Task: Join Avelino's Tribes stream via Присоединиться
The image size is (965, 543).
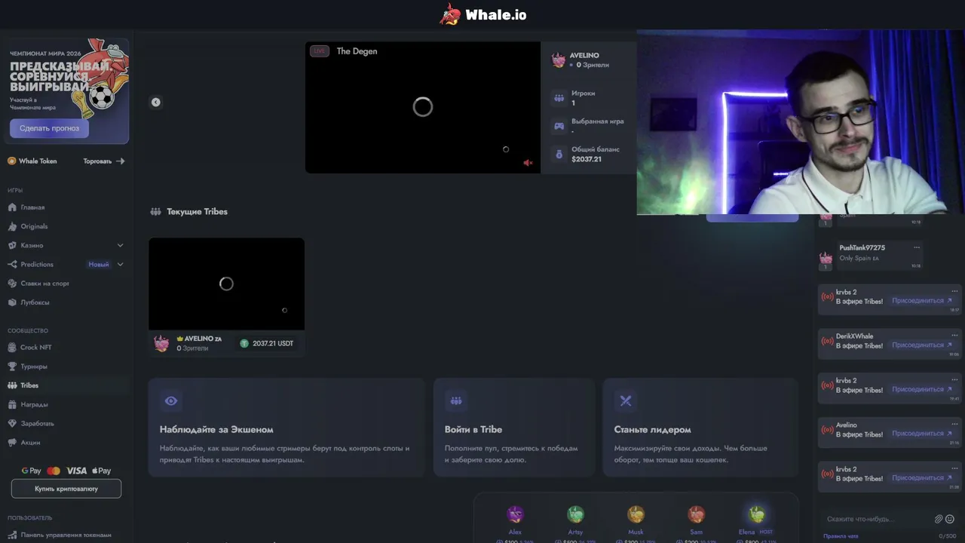Action: point(922,434)
